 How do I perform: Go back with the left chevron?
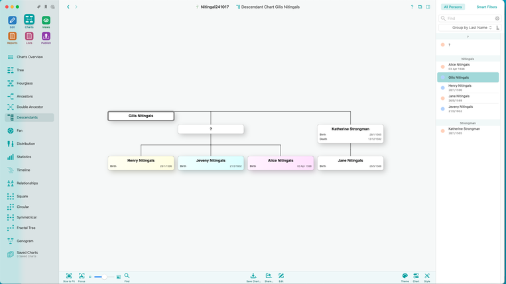point(68,7)
